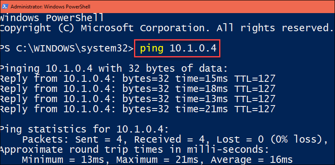Click the PS C:\WINDOWS\system32> prompt
The width and height of the screenshot is (335, 165).
pos(67,49)
